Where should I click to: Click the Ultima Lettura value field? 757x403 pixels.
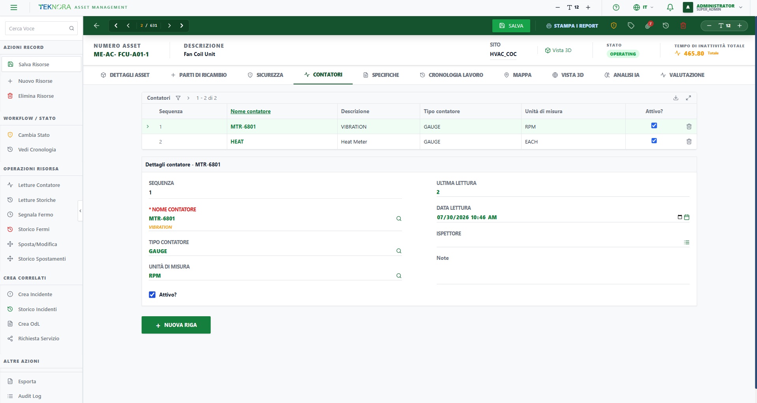pyautogui.click(x=563, y=192)
